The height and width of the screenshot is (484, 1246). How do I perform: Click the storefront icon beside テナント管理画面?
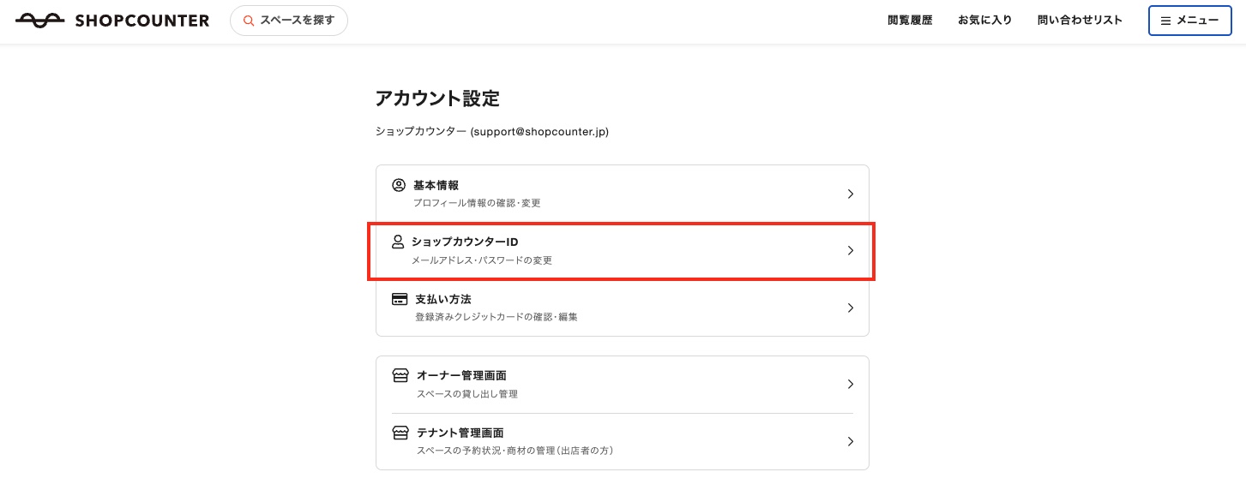(x=400, y=433)
